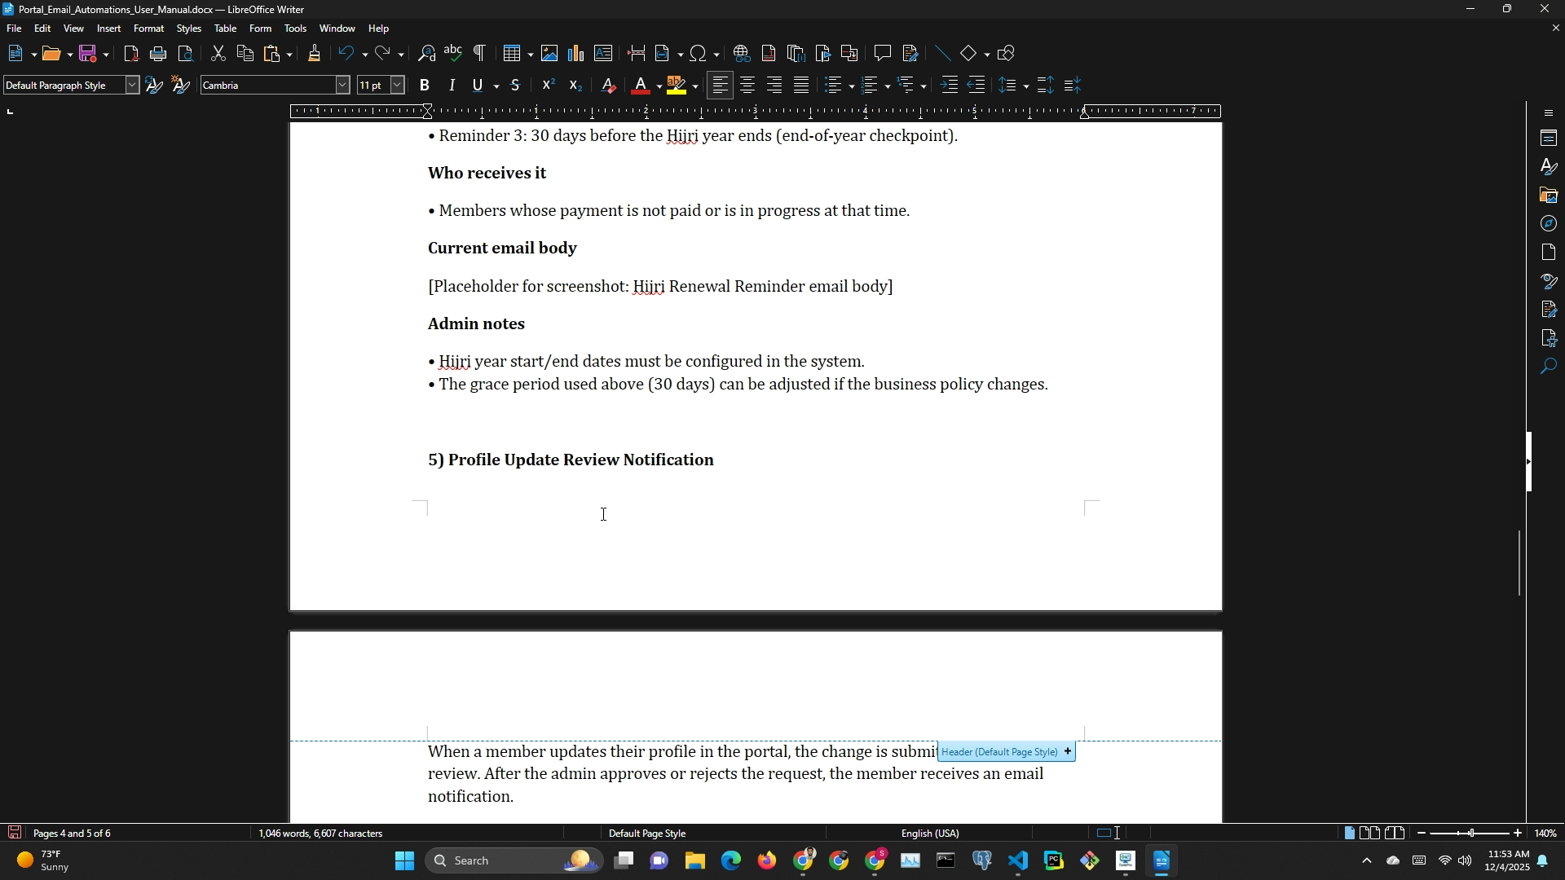Open the Table menu
Image resolution: width=1565 pixels, height=880 pixels.
[225, 29]
